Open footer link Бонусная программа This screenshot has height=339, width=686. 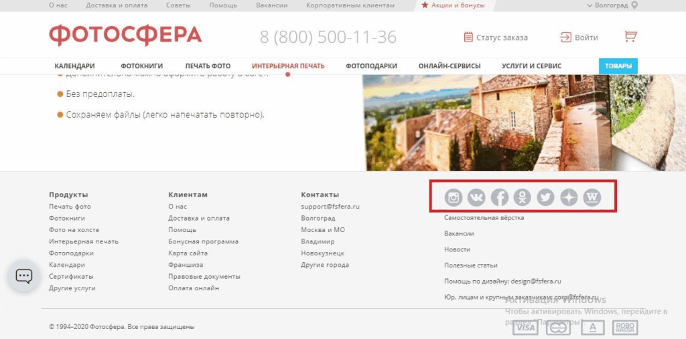pos(204,241)
